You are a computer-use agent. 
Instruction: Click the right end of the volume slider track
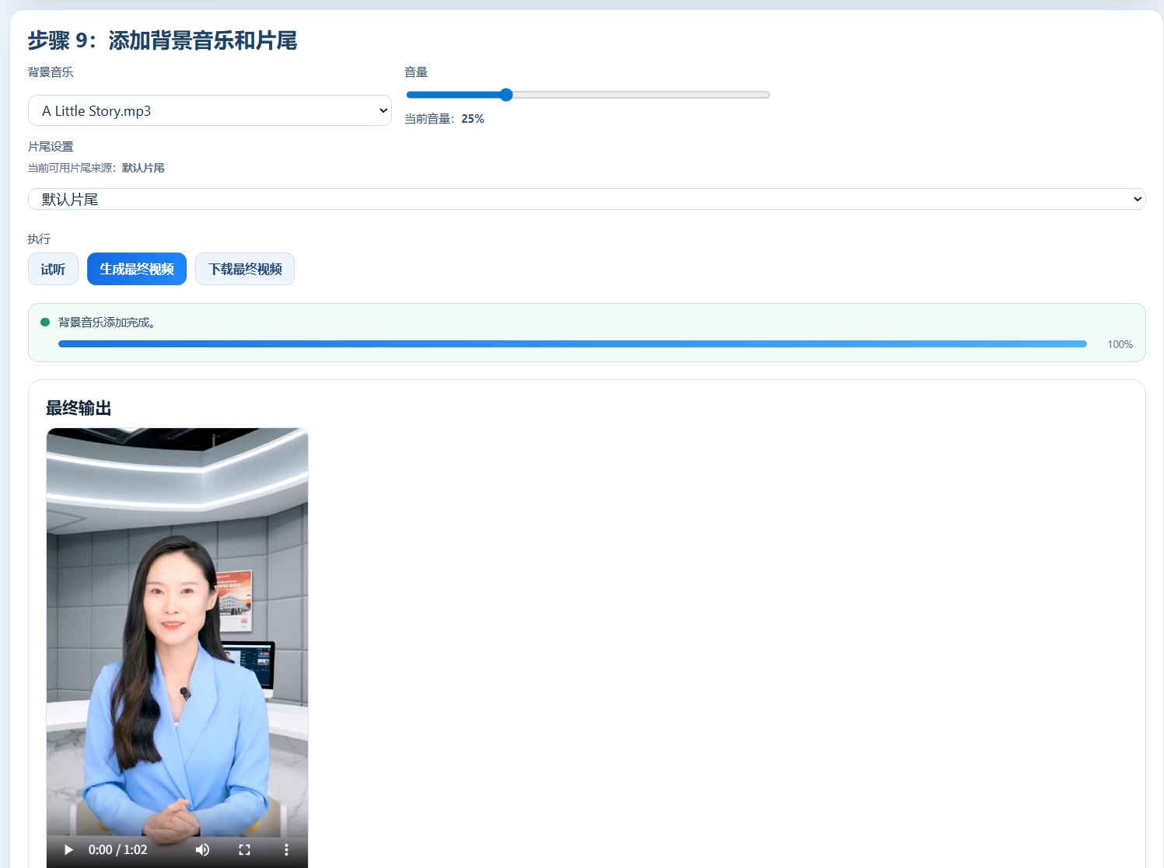coord(766,95)
